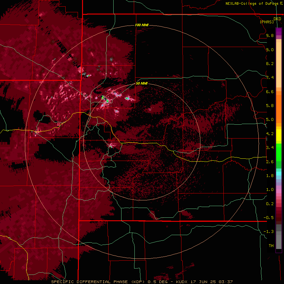Click the long peach segment of the color bar
This screenshot has height=284, width=284.
(x=279, y=65)
